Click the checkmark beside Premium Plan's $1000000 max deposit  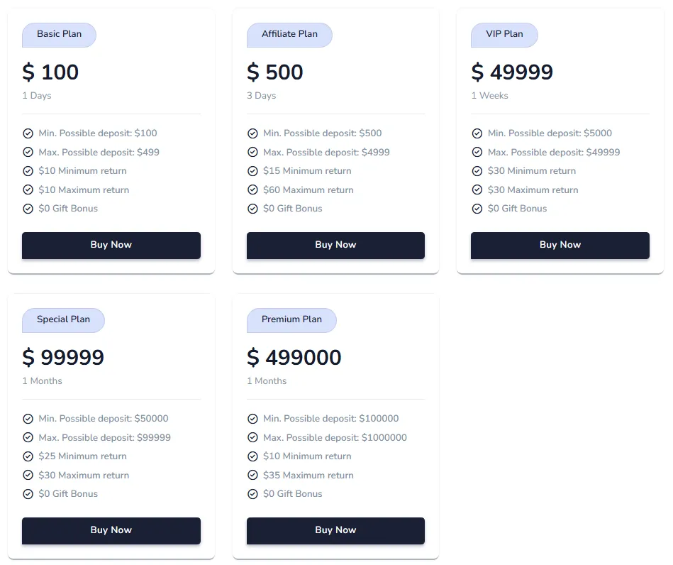[252, 437]
